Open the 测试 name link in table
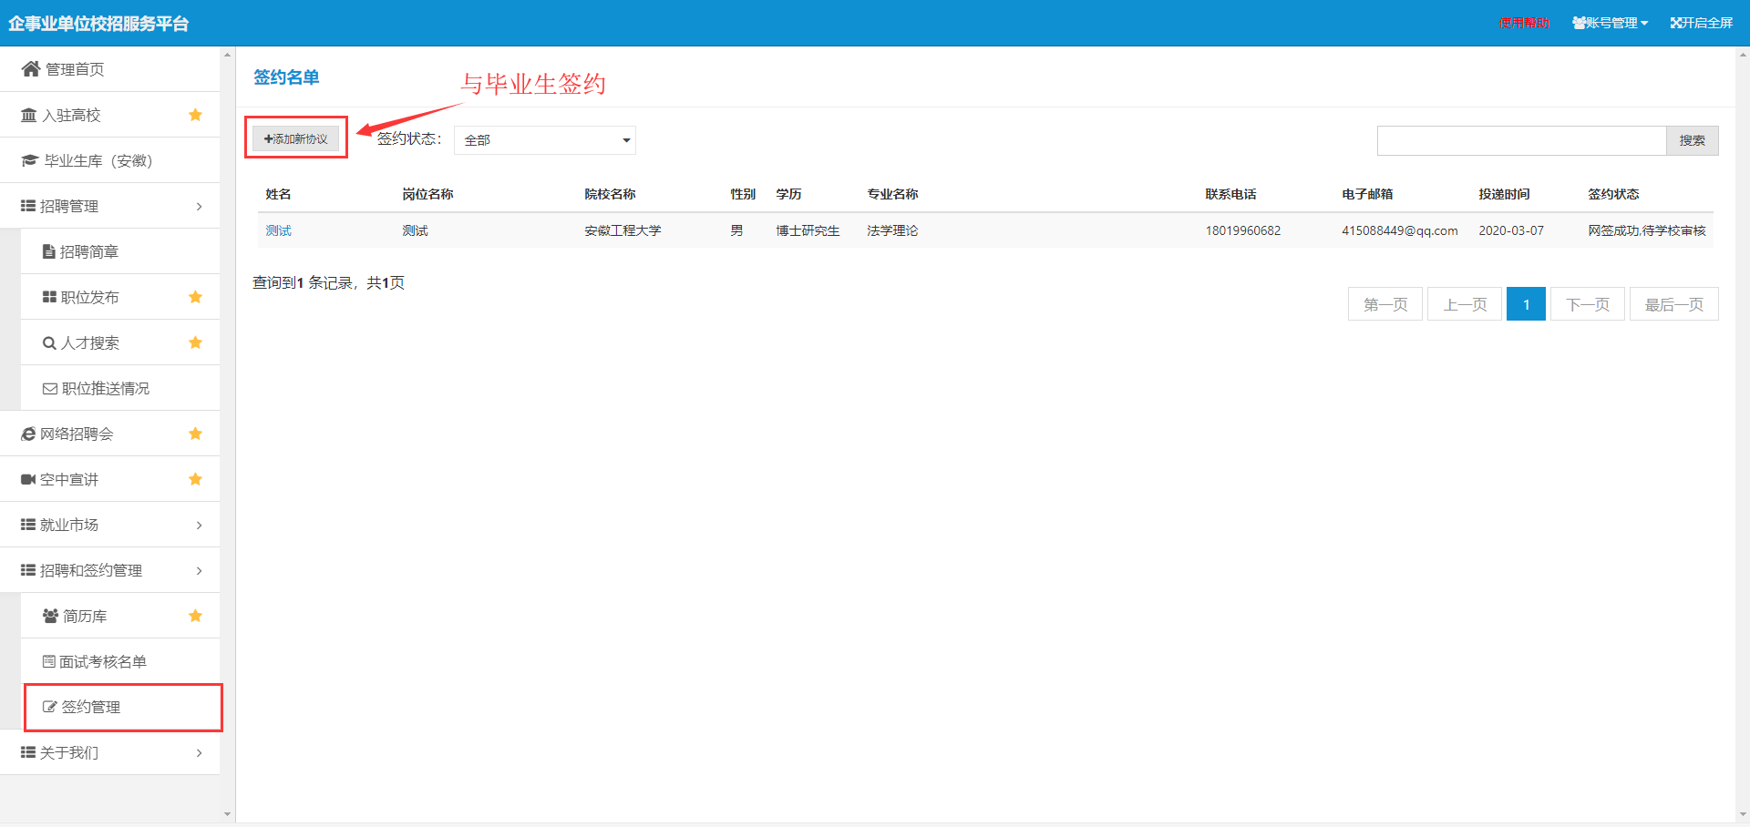This screenshot has height=827, width=1750. click(278, 230)
